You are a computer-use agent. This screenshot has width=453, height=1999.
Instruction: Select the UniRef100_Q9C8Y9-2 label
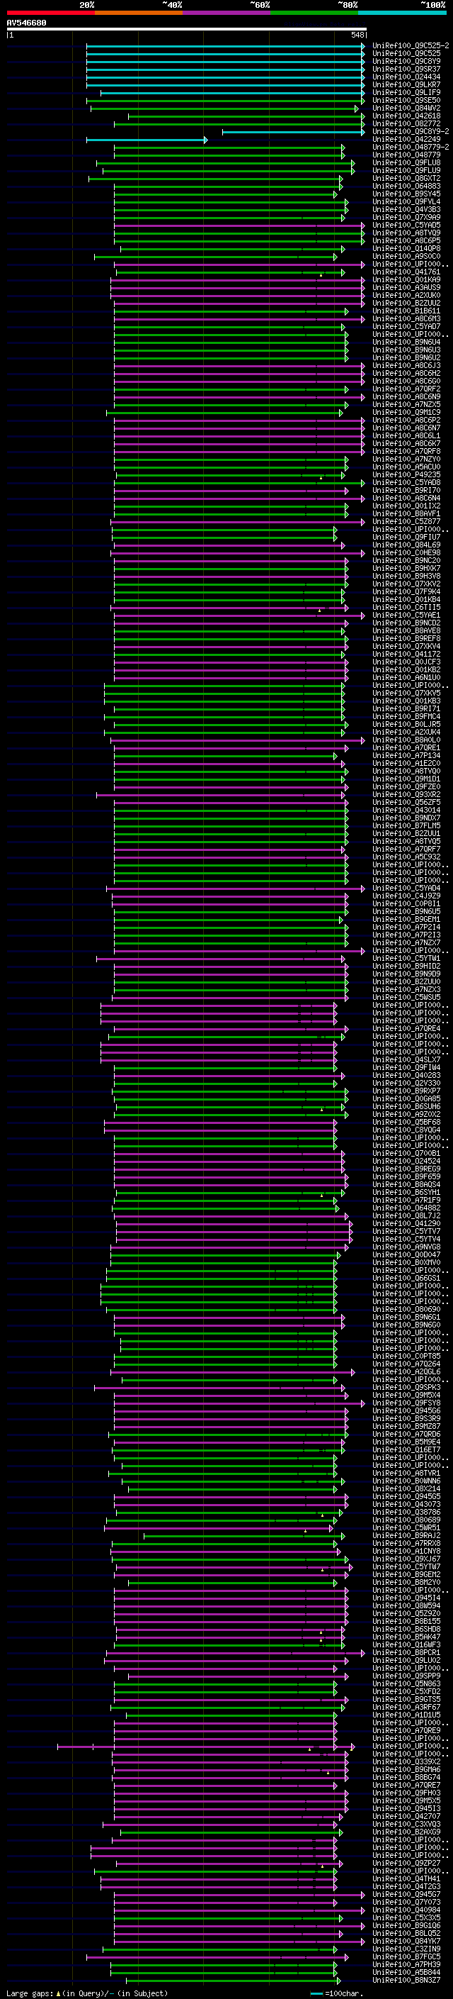point(411,131)
